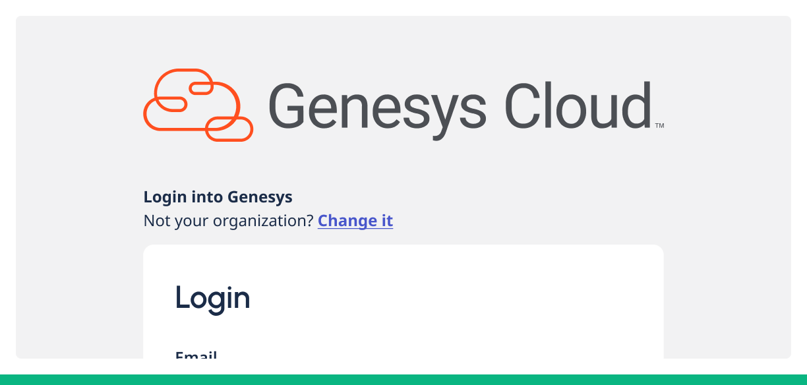
Task: Open the Change it organization link
Action: 355,220
